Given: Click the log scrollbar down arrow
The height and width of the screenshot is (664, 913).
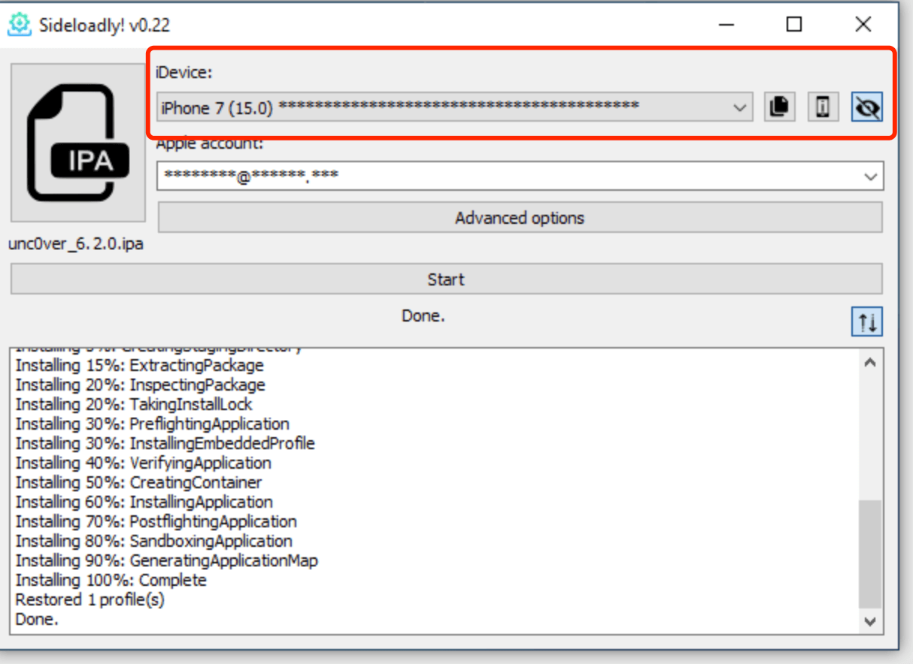Looking at the screenshot, I should [x=871, y=620].
